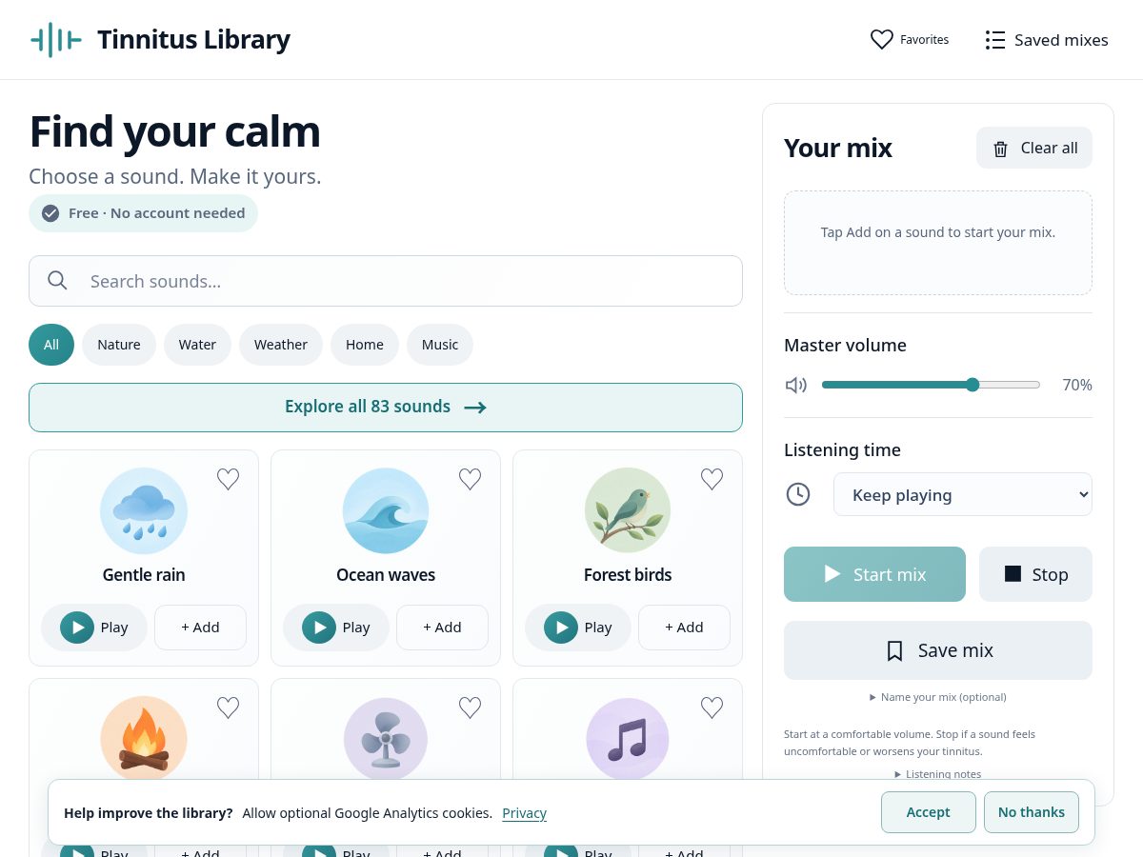Filter sounds by Weather
Screen dimensions: 1143x857
coord(281,345)
